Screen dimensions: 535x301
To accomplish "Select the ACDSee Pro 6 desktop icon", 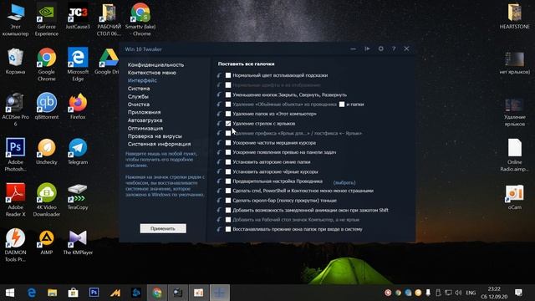I will coord(15,110).
